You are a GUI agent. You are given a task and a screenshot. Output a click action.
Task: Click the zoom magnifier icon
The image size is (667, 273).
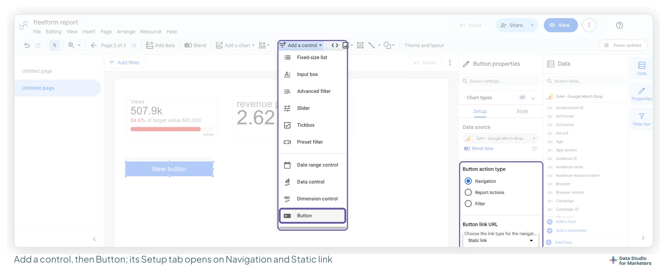tap(71, 45)
